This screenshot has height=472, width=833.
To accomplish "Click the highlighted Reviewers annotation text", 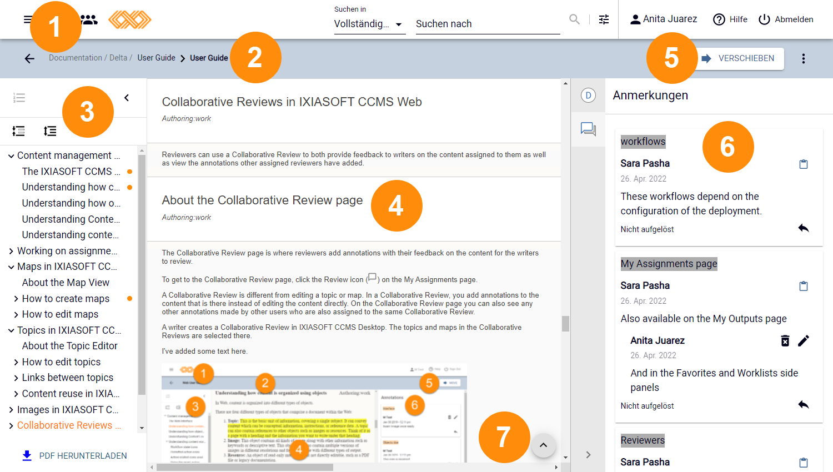I will pos(643,440).
